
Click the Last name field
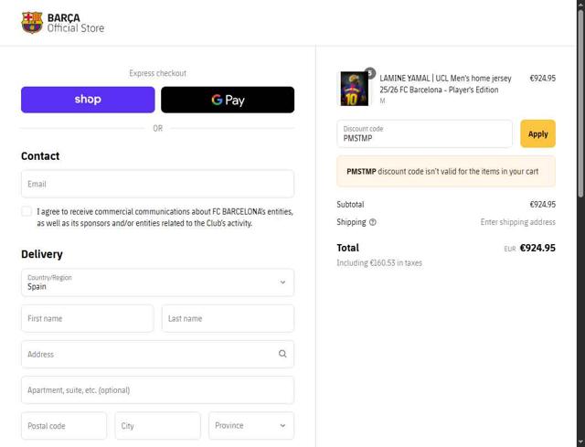(228, 318)
